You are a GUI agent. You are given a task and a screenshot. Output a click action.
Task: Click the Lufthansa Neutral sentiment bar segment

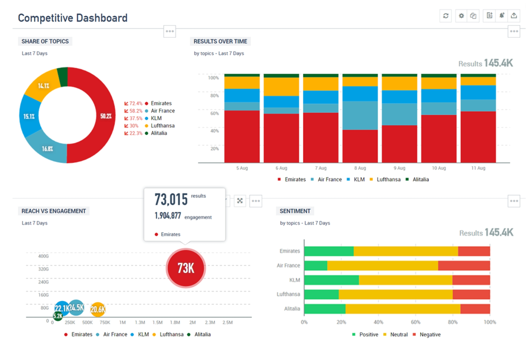[396, 294]
